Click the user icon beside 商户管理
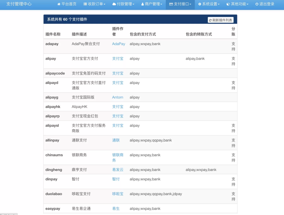Image resolution: width=284 pixels, height=215 pixels. click(x=143, y=4)
